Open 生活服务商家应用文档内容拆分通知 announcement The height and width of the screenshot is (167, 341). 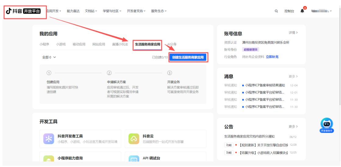click(249, 137)
